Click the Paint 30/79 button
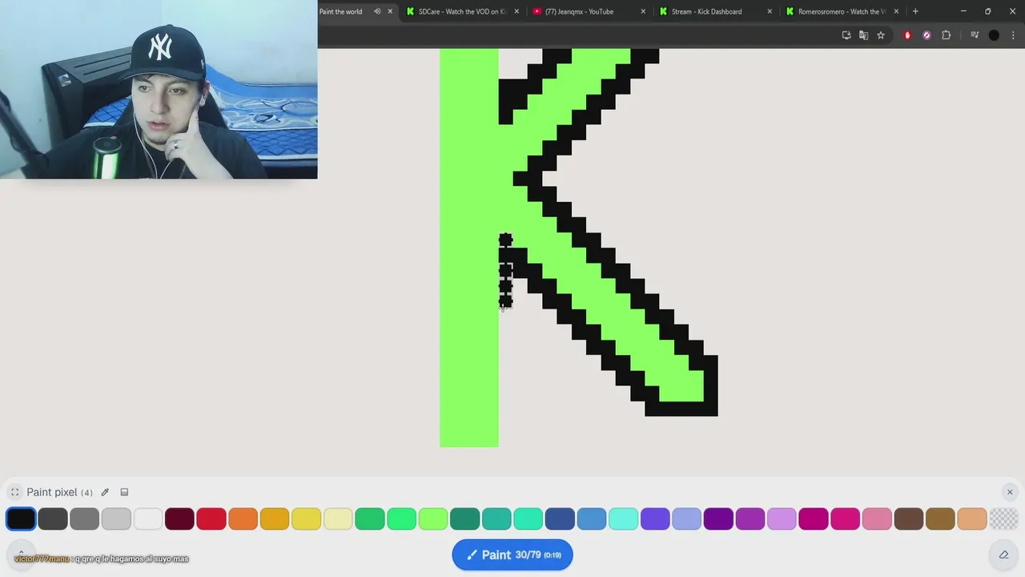Screen dimensions: 1025x577 [512, 555]
